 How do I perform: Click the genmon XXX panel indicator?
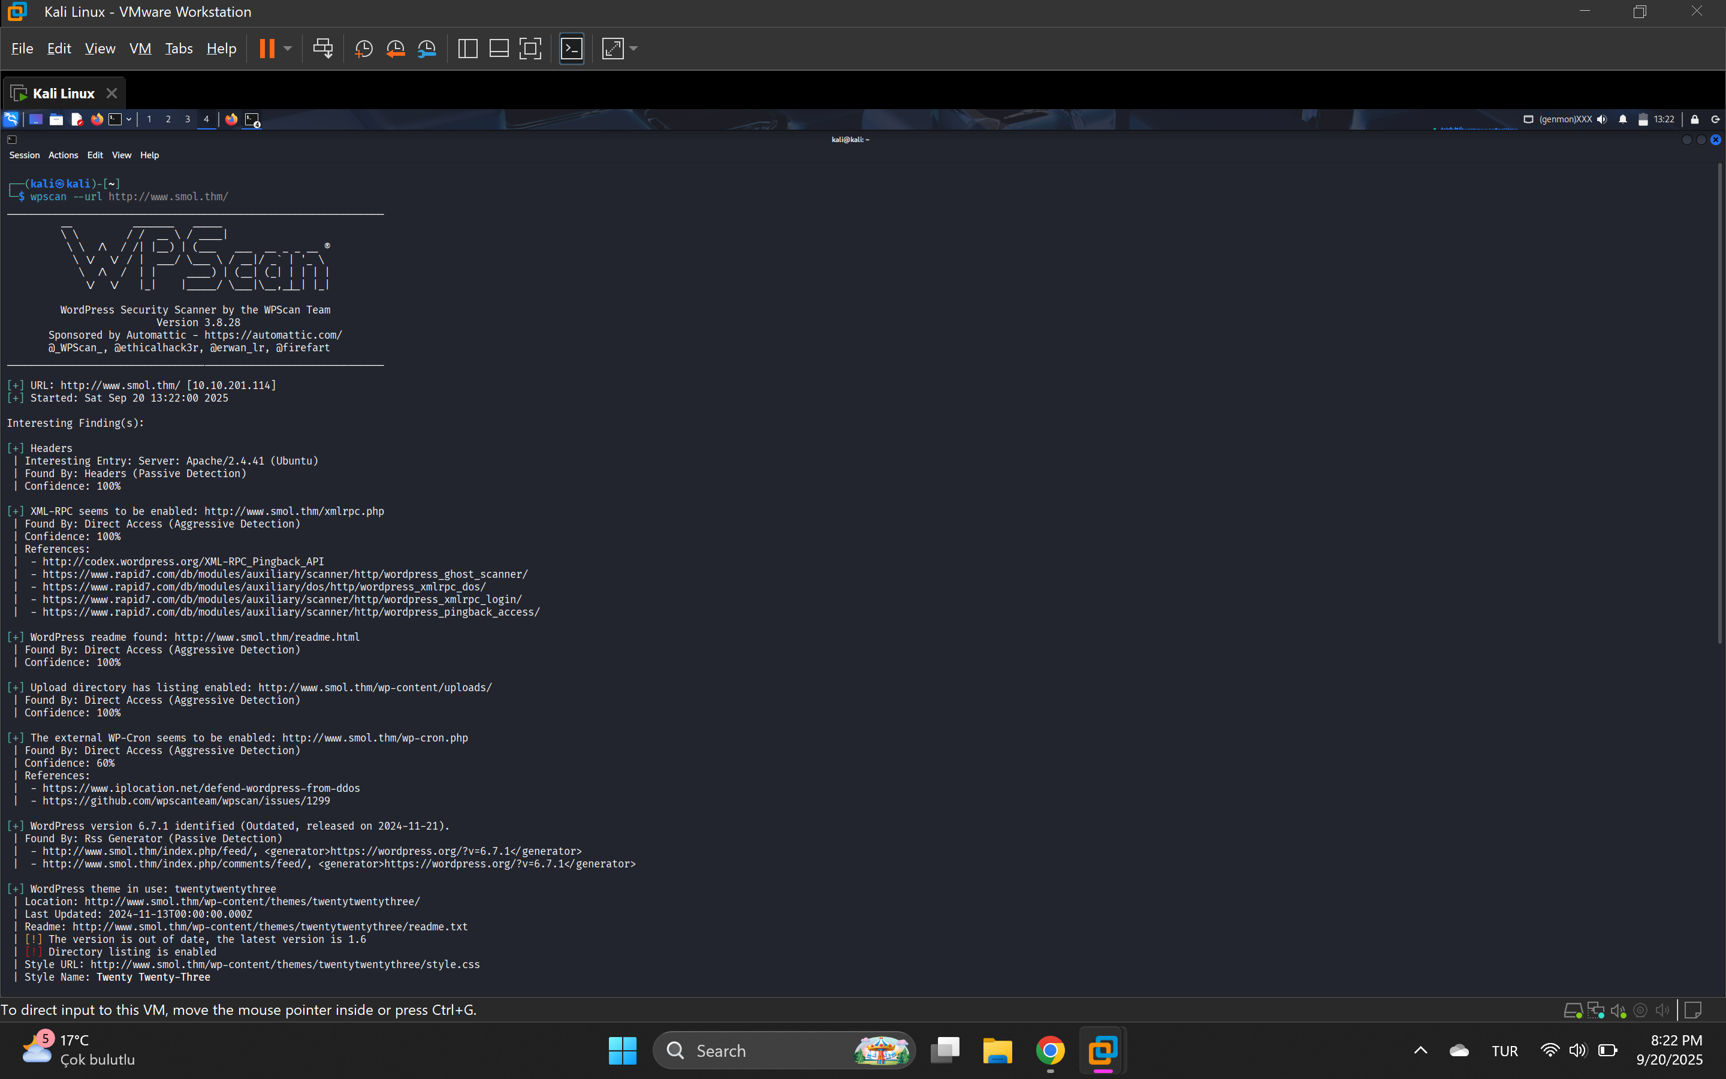(1565, 119)
